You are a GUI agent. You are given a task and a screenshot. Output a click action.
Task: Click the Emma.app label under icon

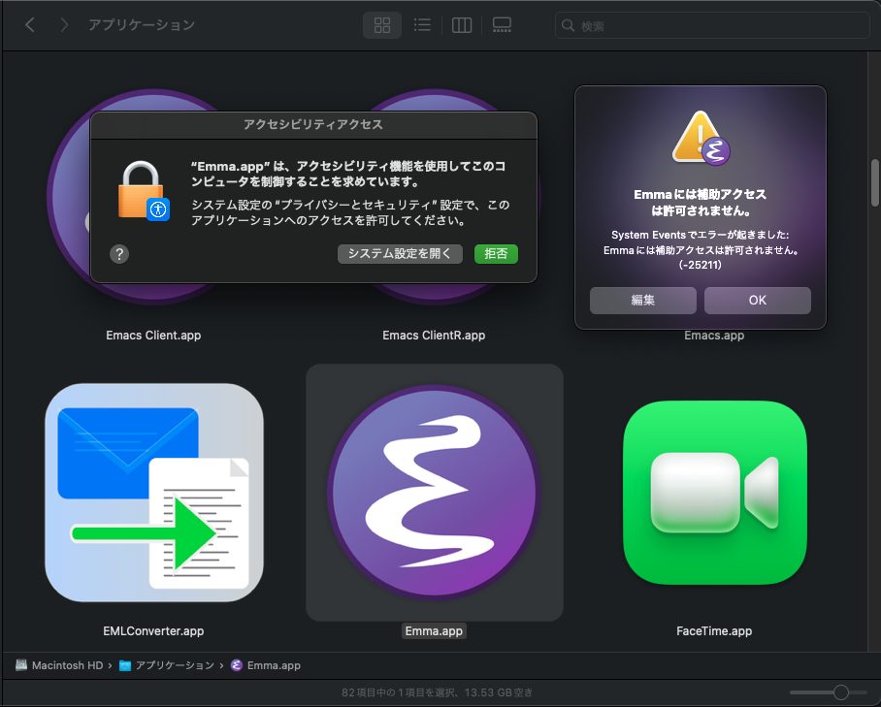434,631
